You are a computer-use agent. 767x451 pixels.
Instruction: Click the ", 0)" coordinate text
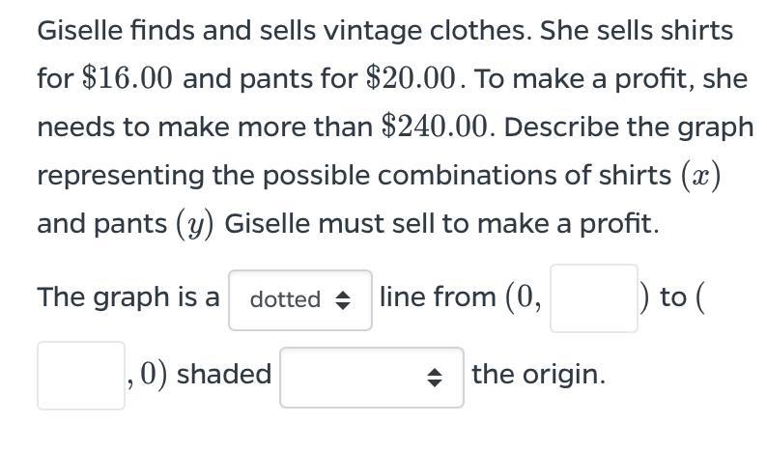pos(147,374)
